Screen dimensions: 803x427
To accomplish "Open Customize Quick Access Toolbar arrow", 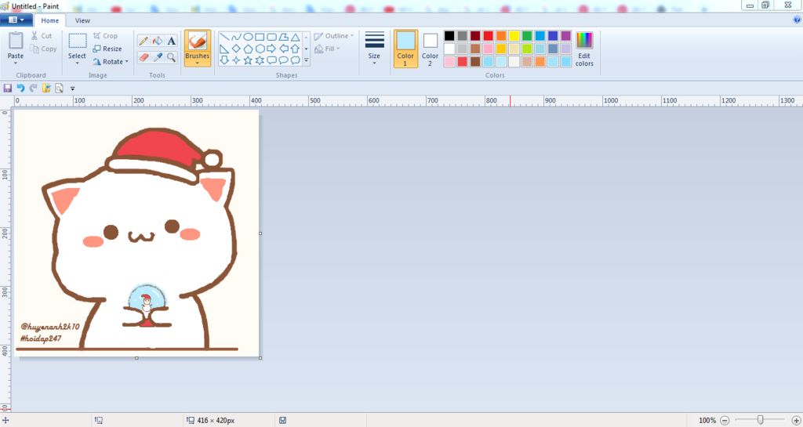I will pos(73,89).
